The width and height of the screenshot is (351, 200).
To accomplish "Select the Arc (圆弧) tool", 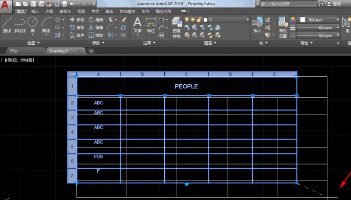I will click(46, 25).
